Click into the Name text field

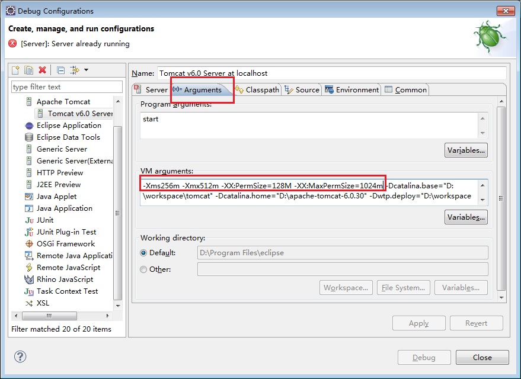tap(331, 73)
